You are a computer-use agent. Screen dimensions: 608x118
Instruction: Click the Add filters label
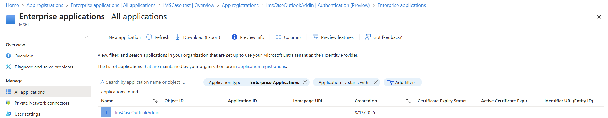(x=405, y=82)
